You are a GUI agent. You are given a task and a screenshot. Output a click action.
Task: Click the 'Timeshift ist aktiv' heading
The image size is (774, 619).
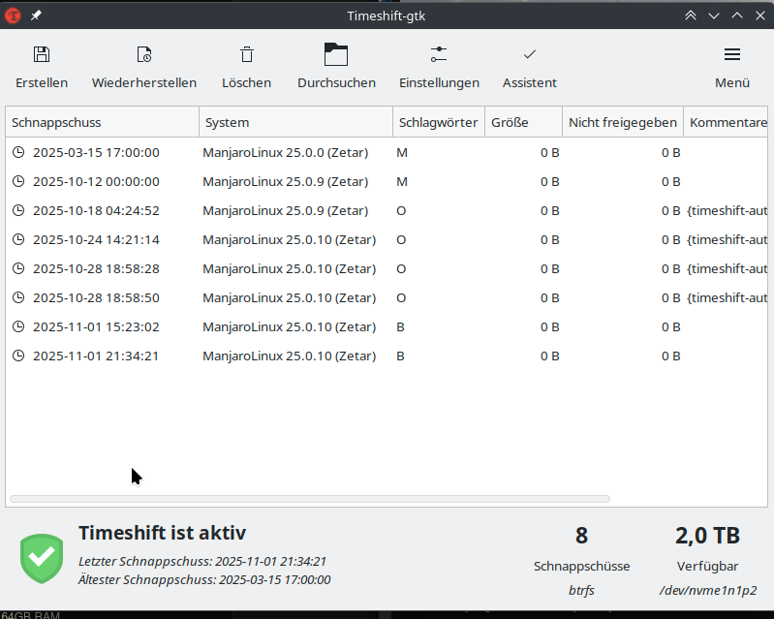pos(162,533)
